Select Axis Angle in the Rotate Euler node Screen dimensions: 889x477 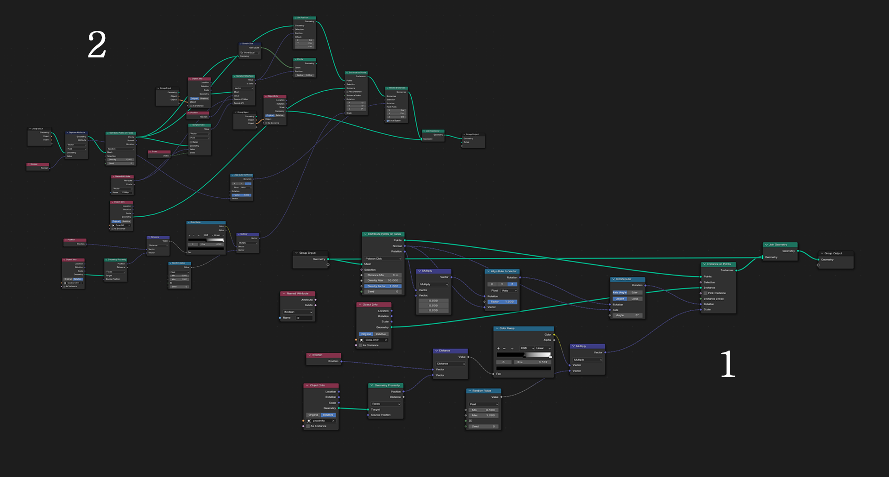[620, 293]
